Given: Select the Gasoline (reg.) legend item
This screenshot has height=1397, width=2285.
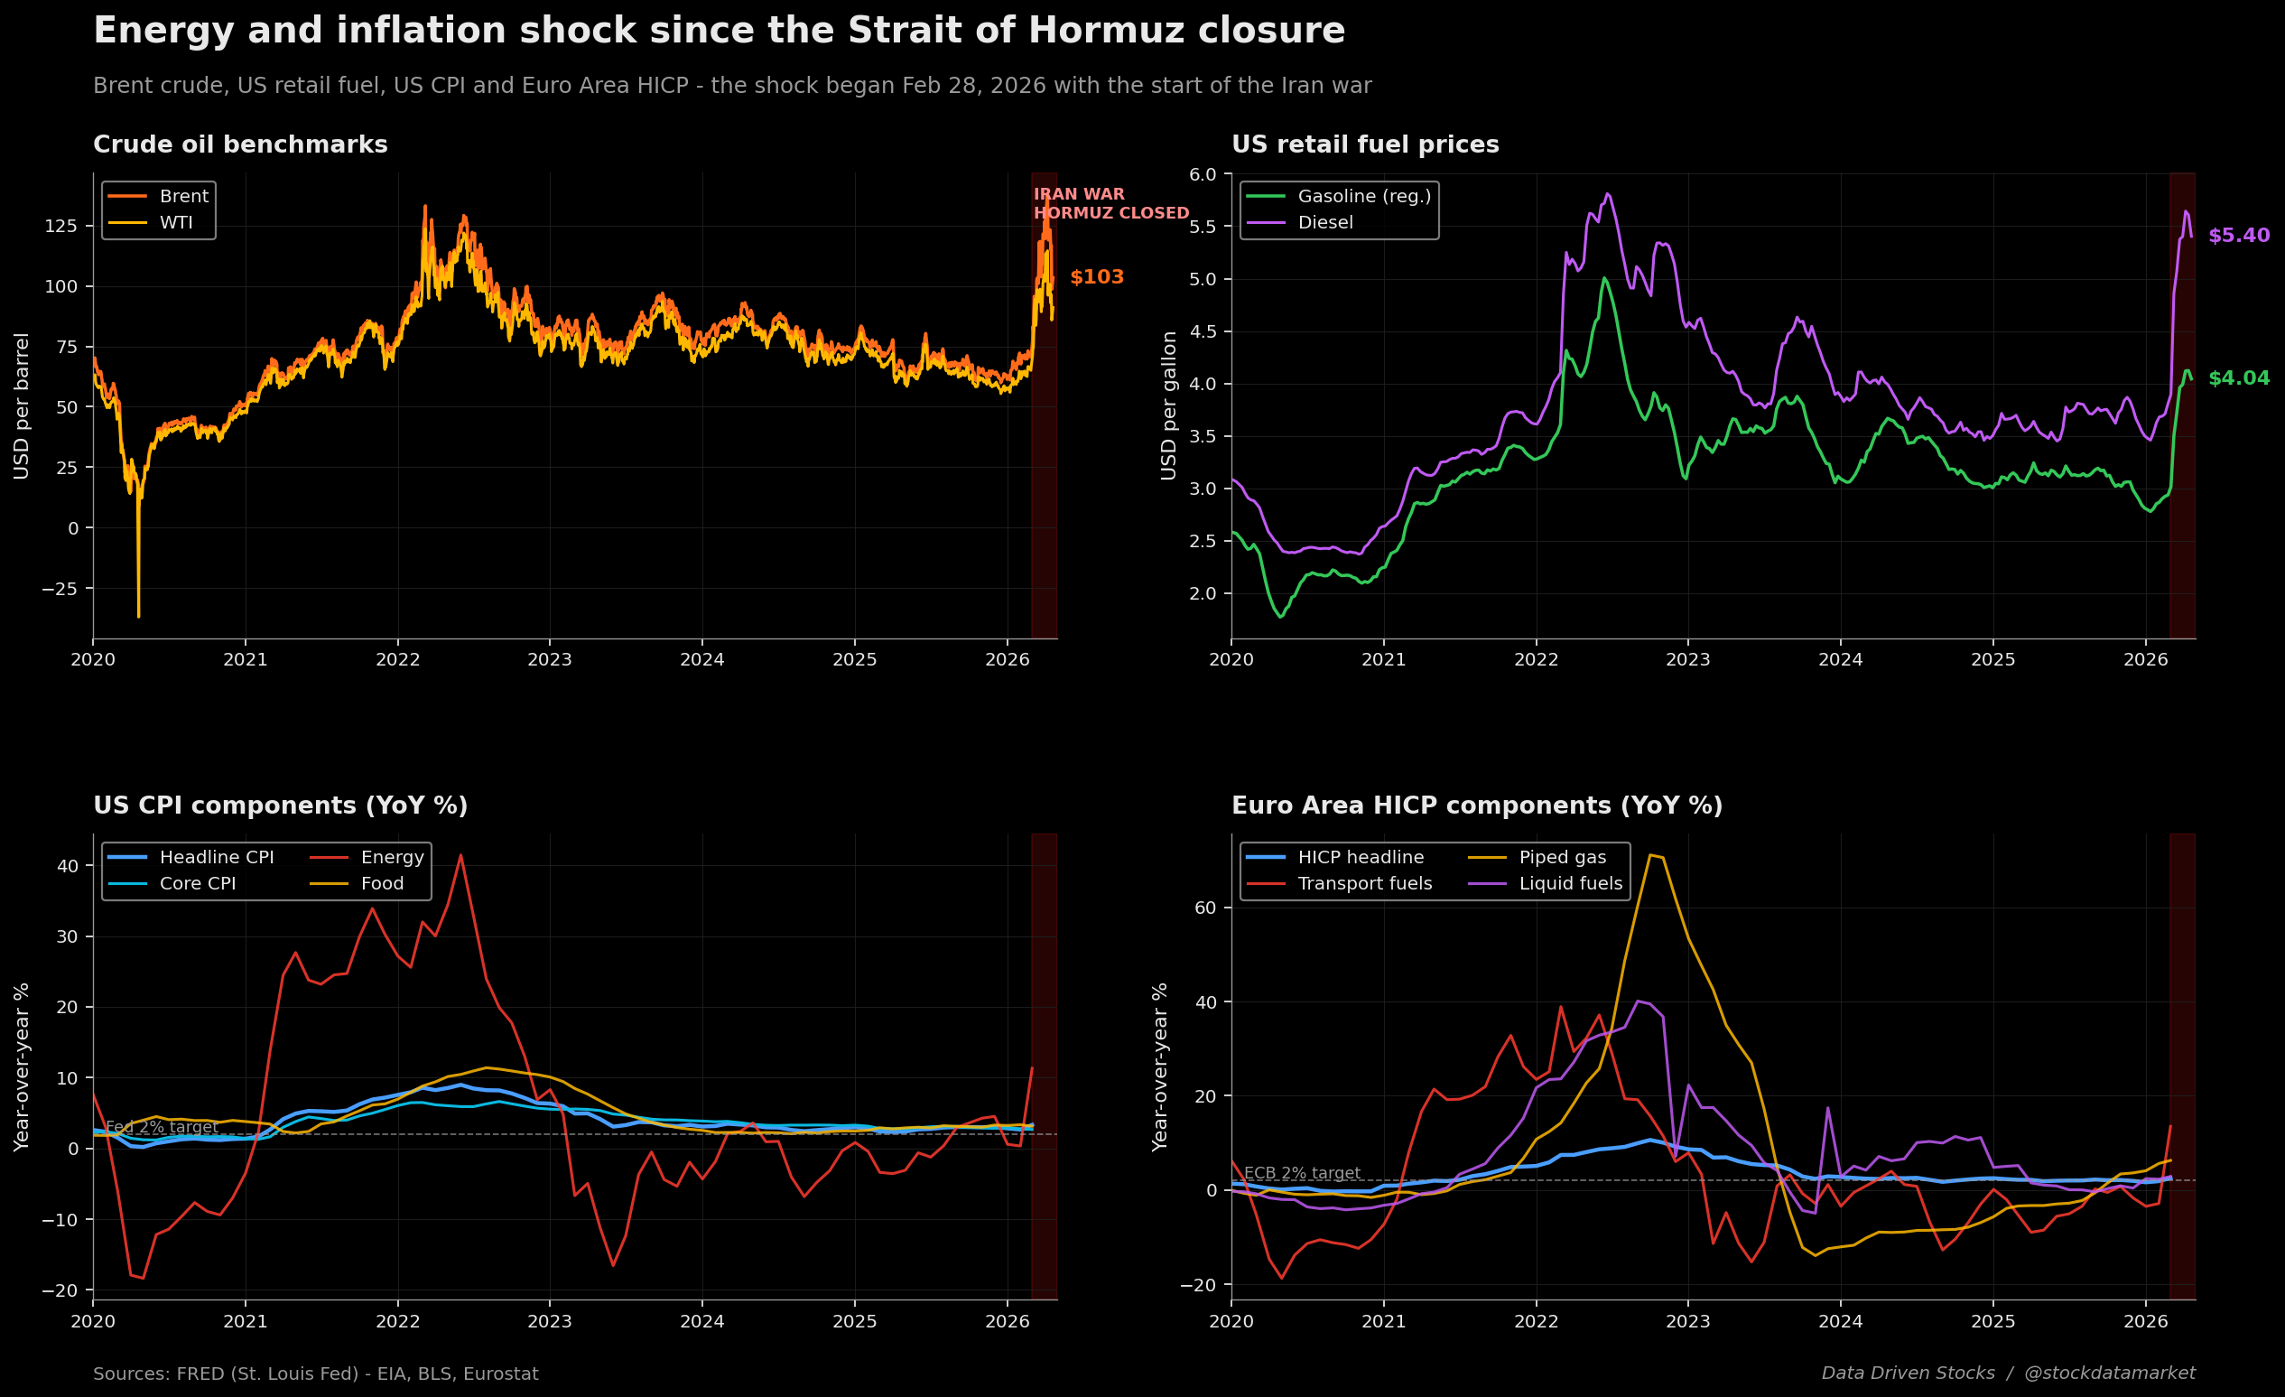Looking at the screenshot, I should [x=1363, y=197].
